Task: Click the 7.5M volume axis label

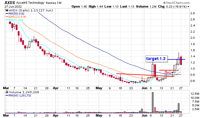Action: click(x=196, y=101)
